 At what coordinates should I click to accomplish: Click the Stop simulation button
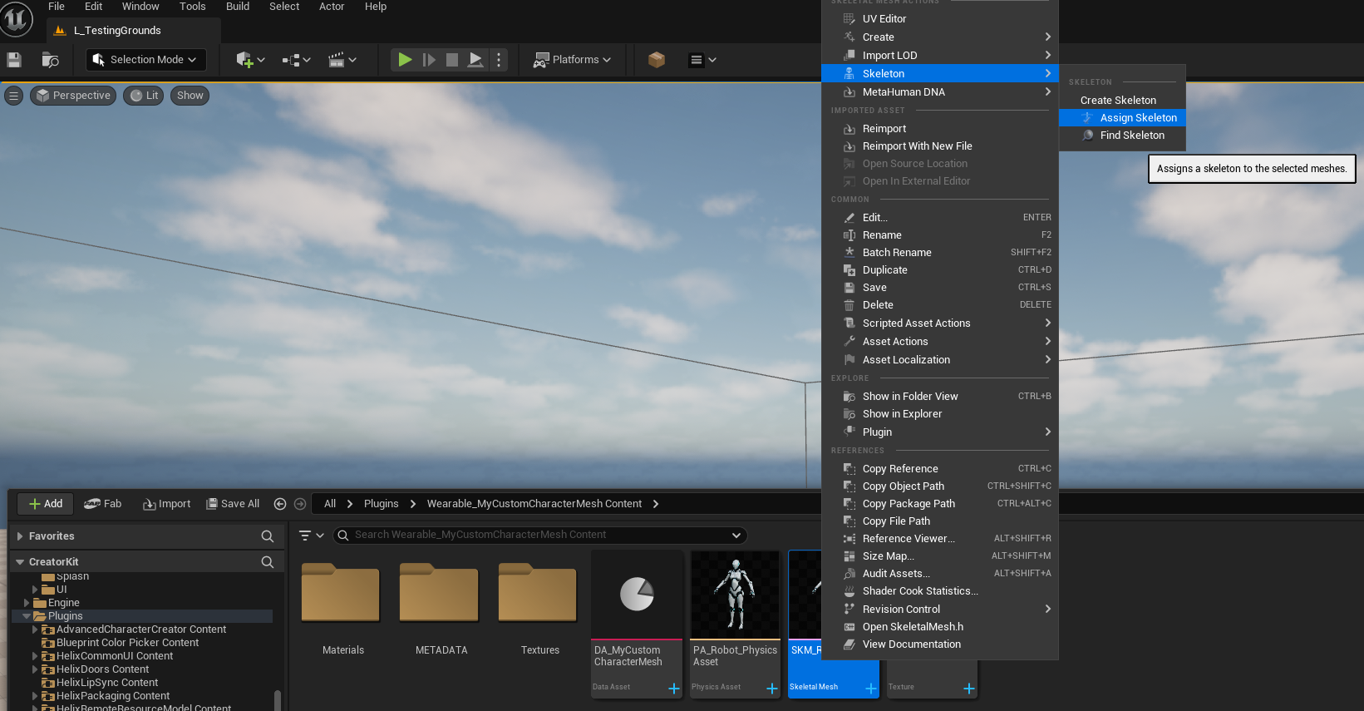(452, 60)
